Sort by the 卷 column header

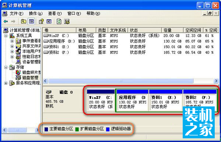click(59, 30)
